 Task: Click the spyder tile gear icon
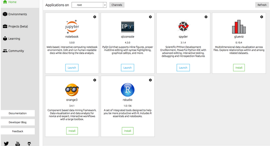coord(206,17)
